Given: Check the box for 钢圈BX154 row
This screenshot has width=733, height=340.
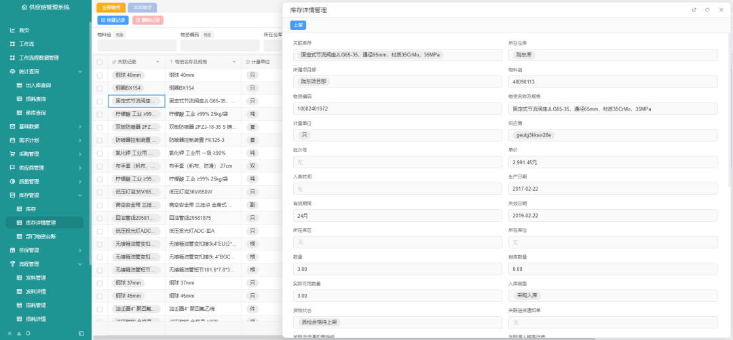Looking at the screenshot, I should (100, 88).
